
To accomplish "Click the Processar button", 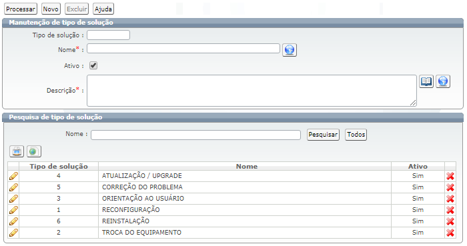I will pyautogui.click(x=21, y=9).
